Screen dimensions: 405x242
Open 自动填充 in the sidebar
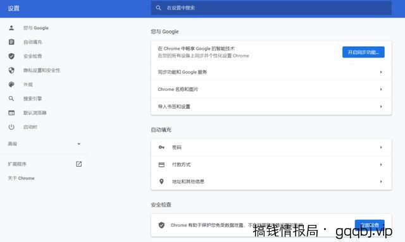(33, 42)
